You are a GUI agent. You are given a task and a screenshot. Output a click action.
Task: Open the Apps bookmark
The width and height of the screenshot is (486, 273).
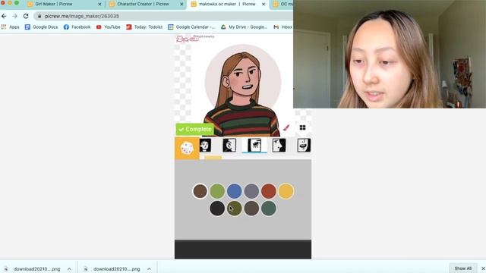10,27
